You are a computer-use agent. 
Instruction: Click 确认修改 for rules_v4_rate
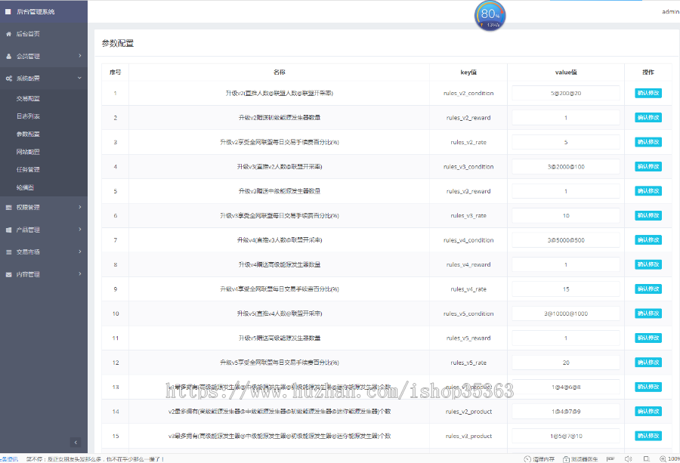pyautogui.click(x=648, y=289)
